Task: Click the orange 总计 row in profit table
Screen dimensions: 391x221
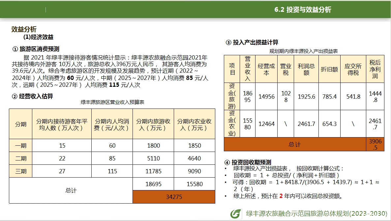Action: (295, 144)
